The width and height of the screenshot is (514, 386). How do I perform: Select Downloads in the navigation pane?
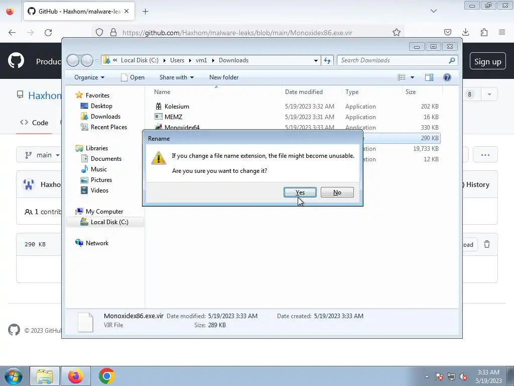click(105, 117)
